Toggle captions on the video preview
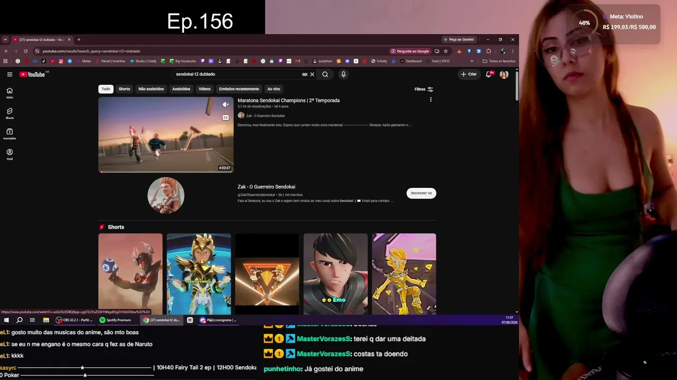This screenshot has height=380, width=677. 226,118
